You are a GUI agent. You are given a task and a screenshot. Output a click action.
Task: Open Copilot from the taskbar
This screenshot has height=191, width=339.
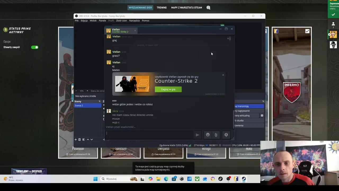[150, 179]
